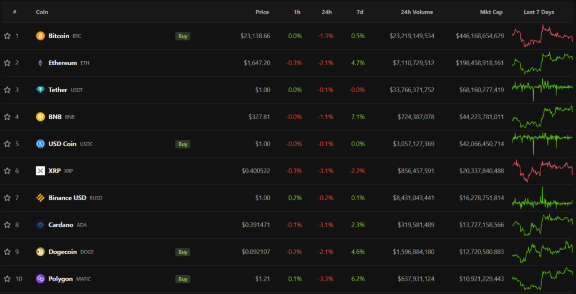
Task: Open the XRP 7-day sparkline chart
Action: pyautogui.click(x=542, y=171)
